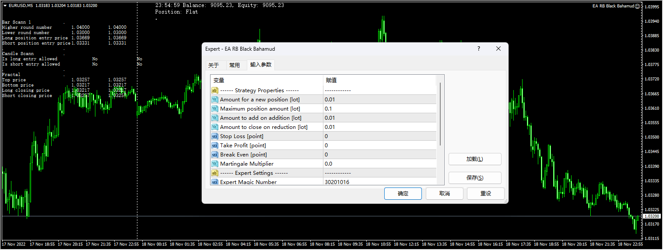Screen dimensions: 663x250
Task: Switch to the 常用 tab
Action: pyautogui.click(x=235, y=66)
